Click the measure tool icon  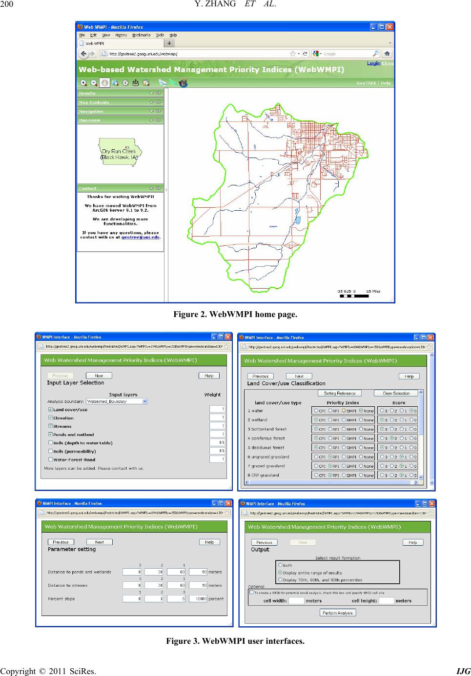tap(135, 83)
